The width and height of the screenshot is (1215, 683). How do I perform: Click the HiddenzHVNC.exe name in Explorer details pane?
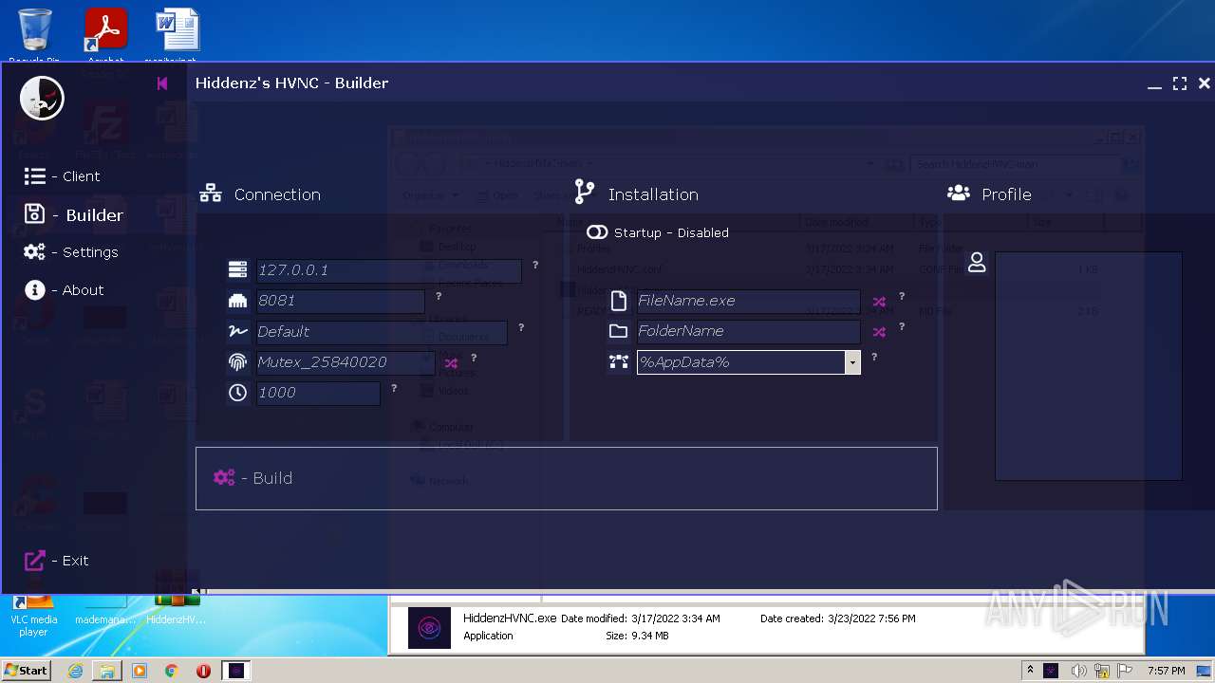tap(510, 618)
